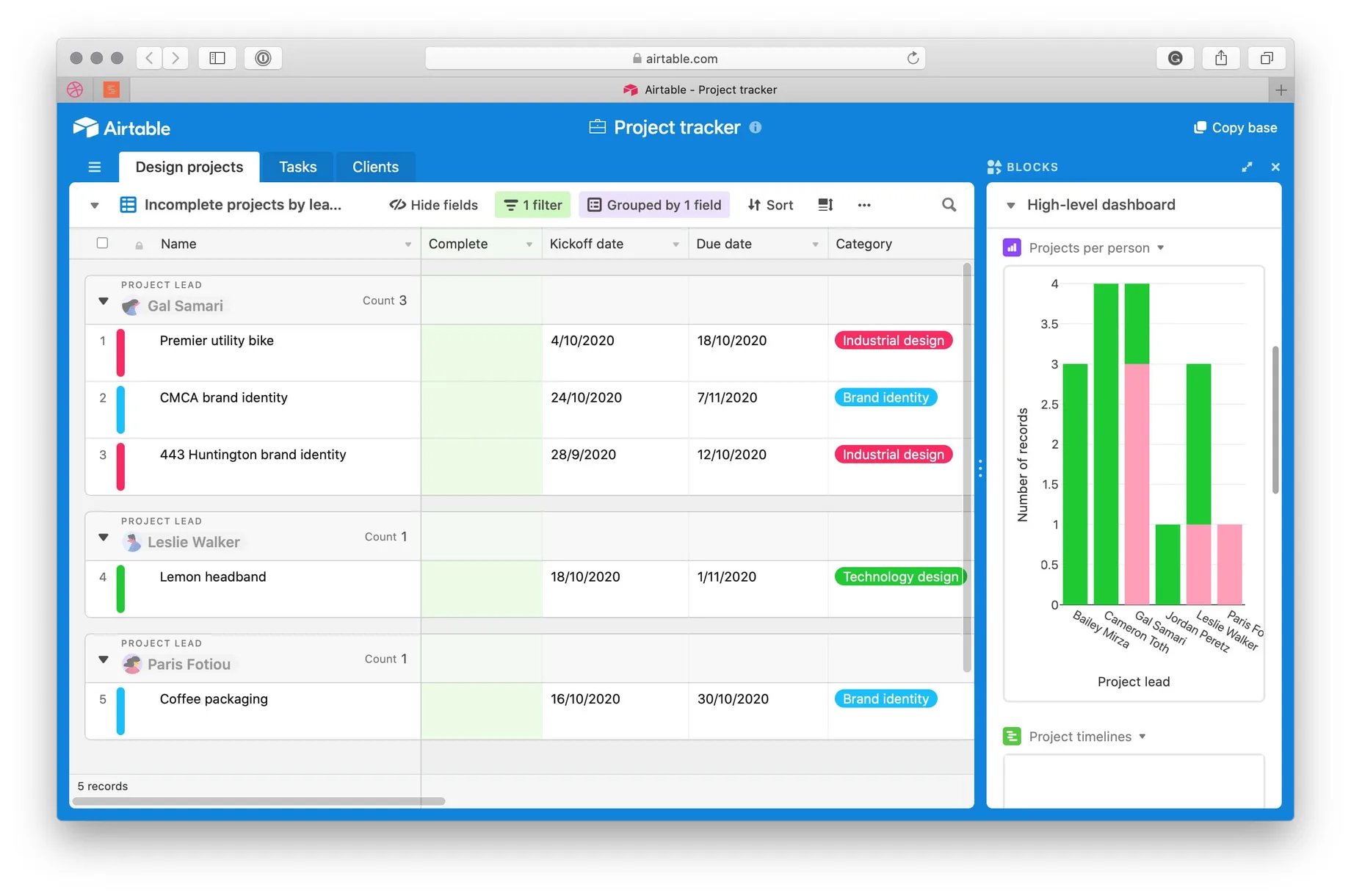This screenshot has width=1351, height=896.
Task: Toggle Safari sidebar button
Action: 217,58
